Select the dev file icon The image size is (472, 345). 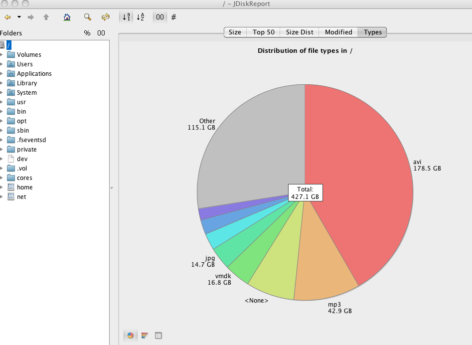click(x=11, y=159)
